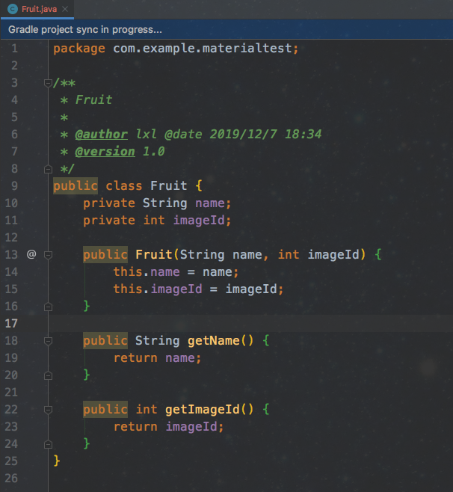Click the fold end marker at line 8
This screenshot has height=492, width=453.
[48, 170]
